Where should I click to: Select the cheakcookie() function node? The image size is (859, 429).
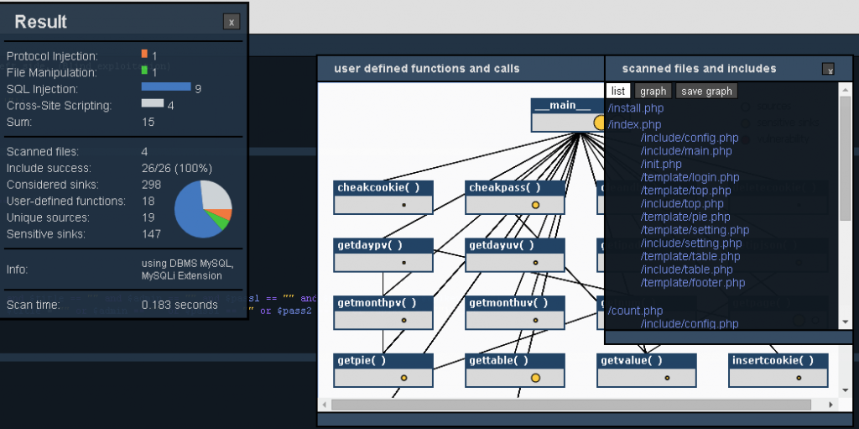[383, 188]
